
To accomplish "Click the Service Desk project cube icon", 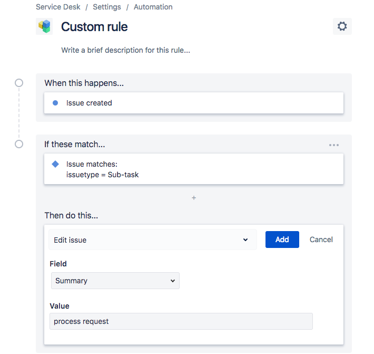I will [44, 26].
